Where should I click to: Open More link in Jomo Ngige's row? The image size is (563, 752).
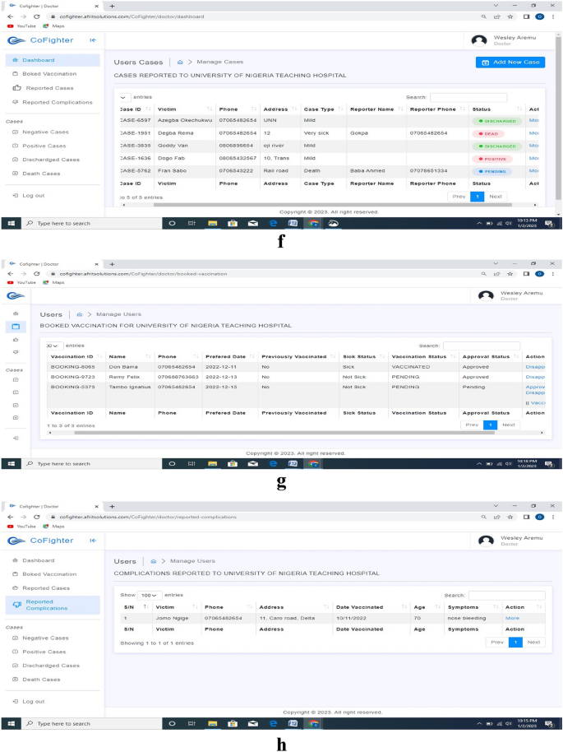click(x=512, y=617)
